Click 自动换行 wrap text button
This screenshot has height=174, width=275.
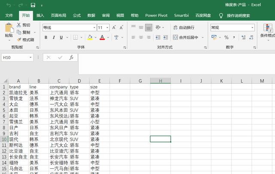184,28
